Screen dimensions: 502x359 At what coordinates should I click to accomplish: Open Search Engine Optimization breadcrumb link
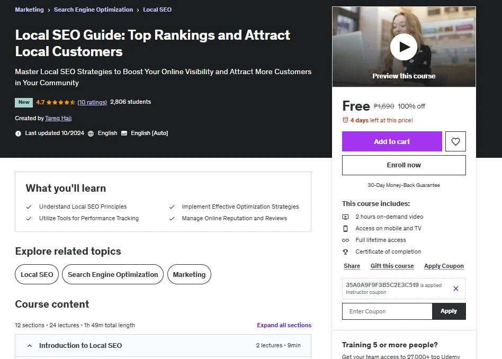click(93, 10)
